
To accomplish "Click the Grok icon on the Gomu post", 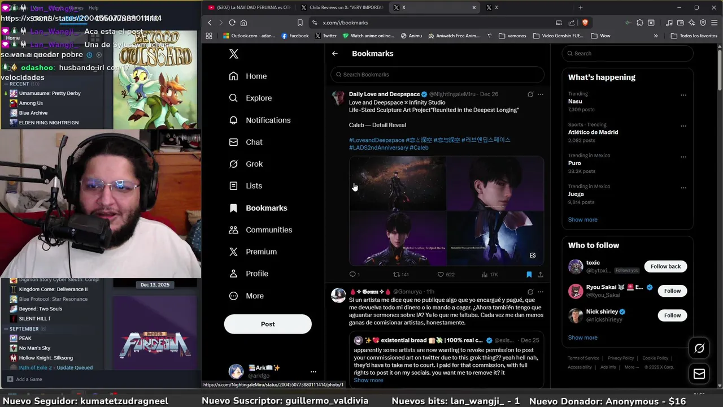I will coord(530,292).
